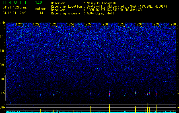Click the 'Observer' field label
Viewport: 179px width, 113px height.
[x=58, y=3]
